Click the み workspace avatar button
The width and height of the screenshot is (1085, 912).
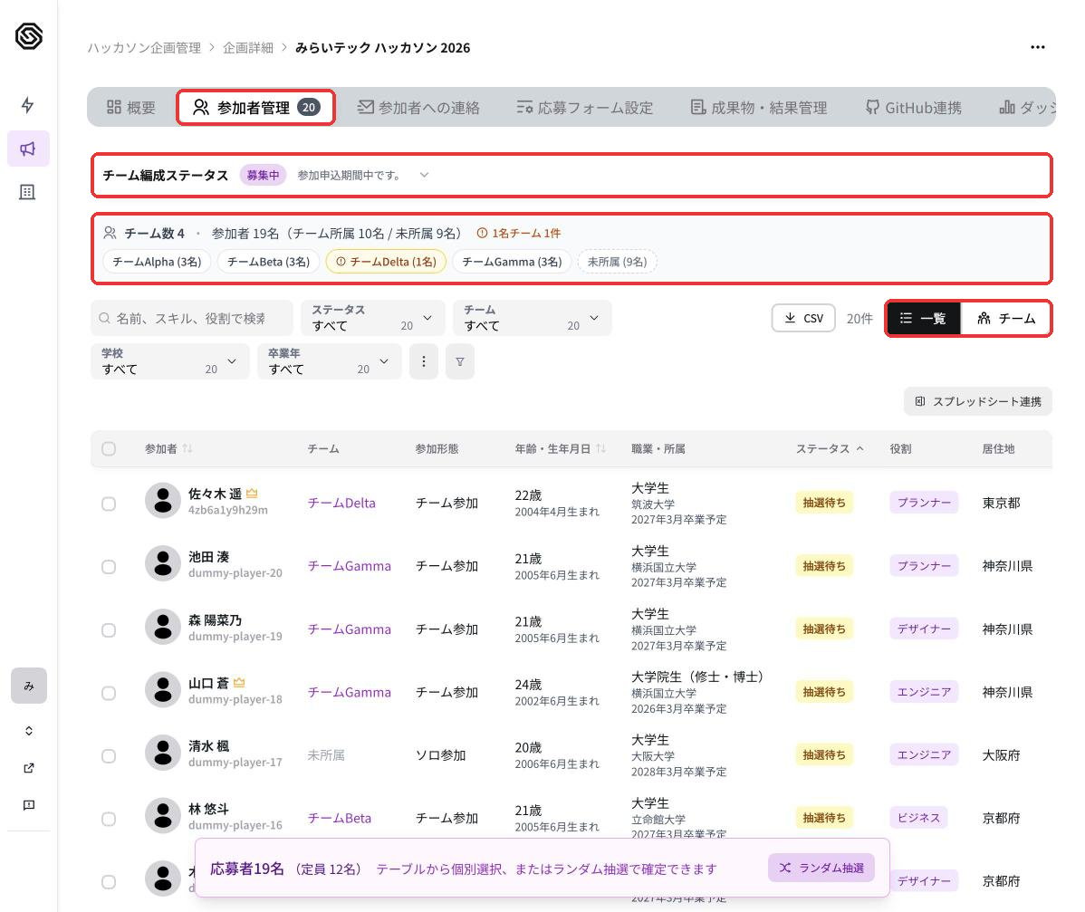pyautogui.click(x=28, y=686)
